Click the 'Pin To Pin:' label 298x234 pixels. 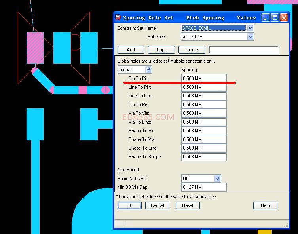139,78
